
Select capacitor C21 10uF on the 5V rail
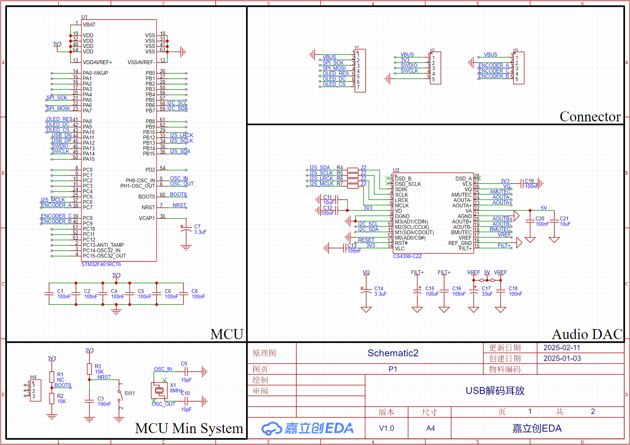[x=554, y=221]
